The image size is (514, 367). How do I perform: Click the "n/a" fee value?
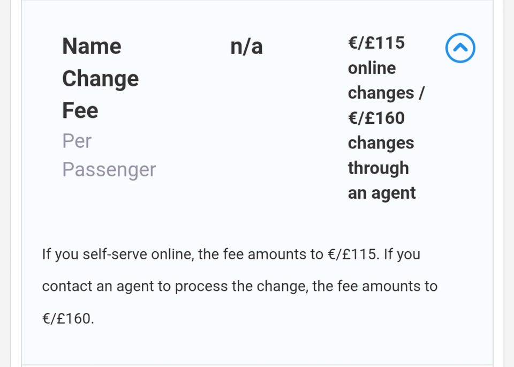(x=246, y=47)
